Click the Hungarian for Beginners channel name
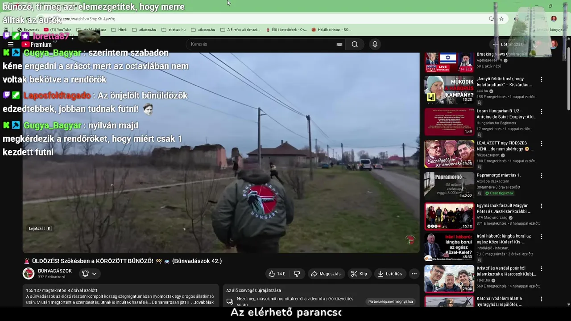The width and height of the screenshot is (571, 321). click(496, 123)
